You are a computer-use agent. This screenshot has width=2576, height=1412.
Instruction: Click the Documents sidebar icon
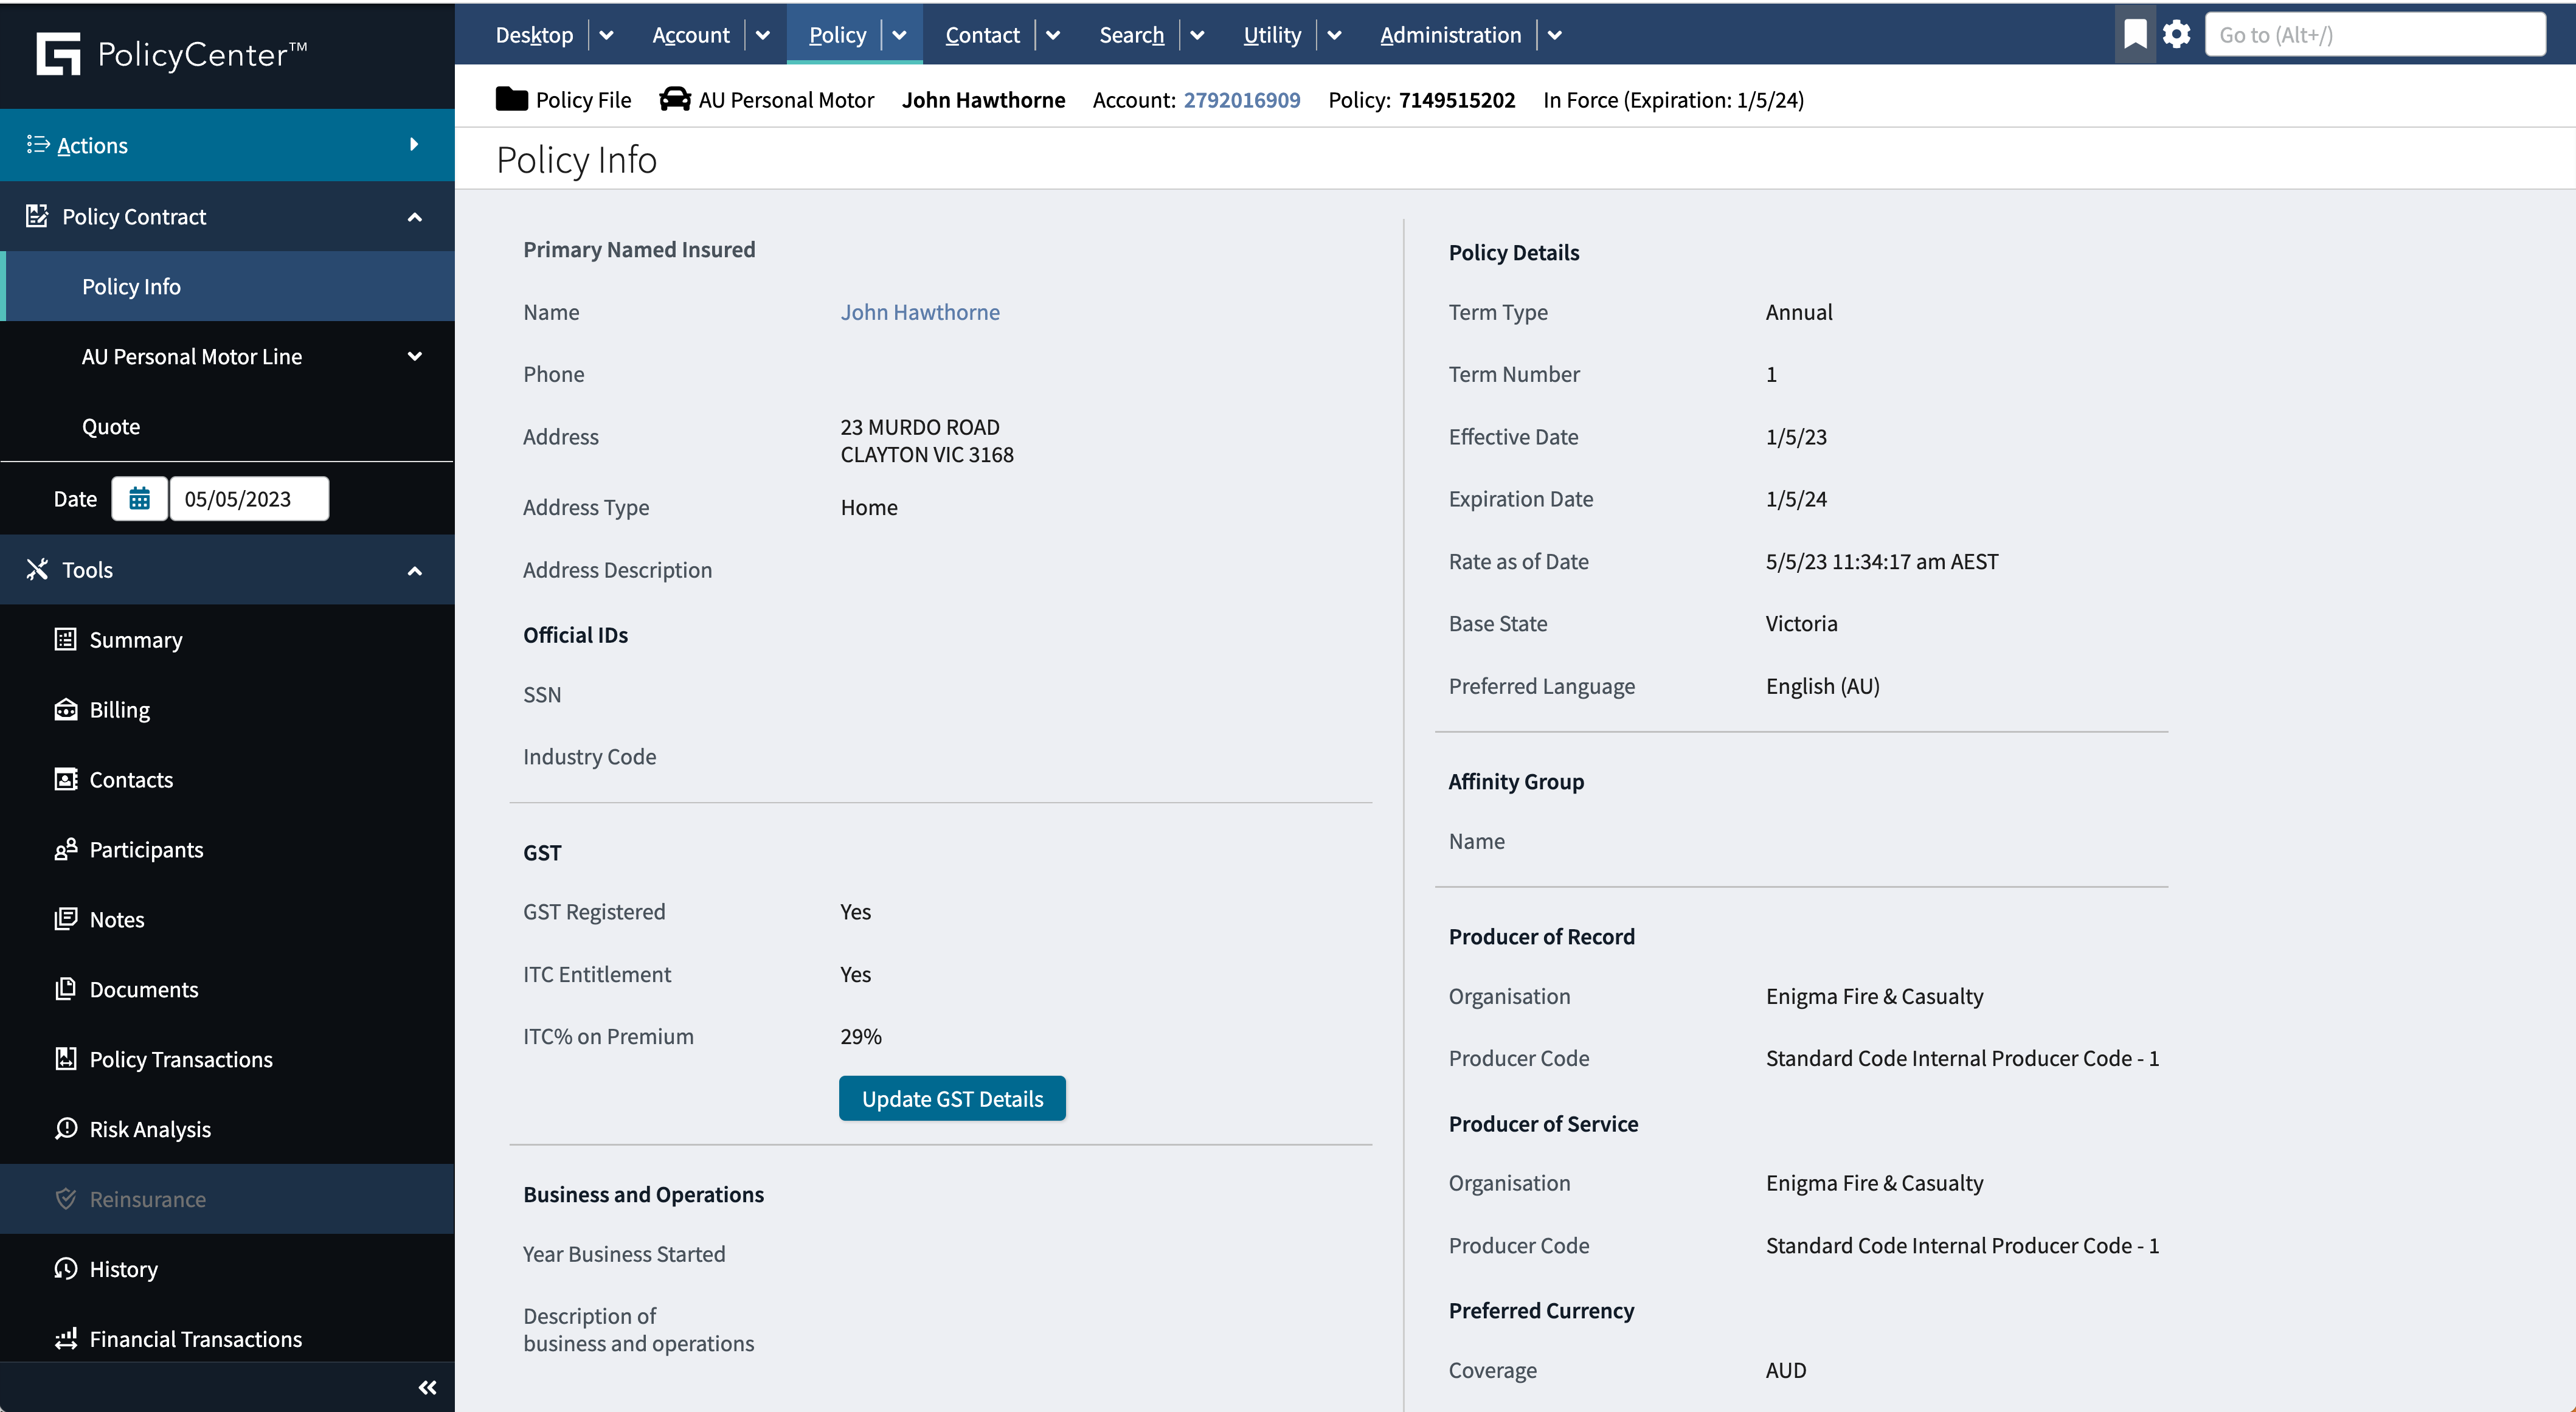[x=66, y=989]
